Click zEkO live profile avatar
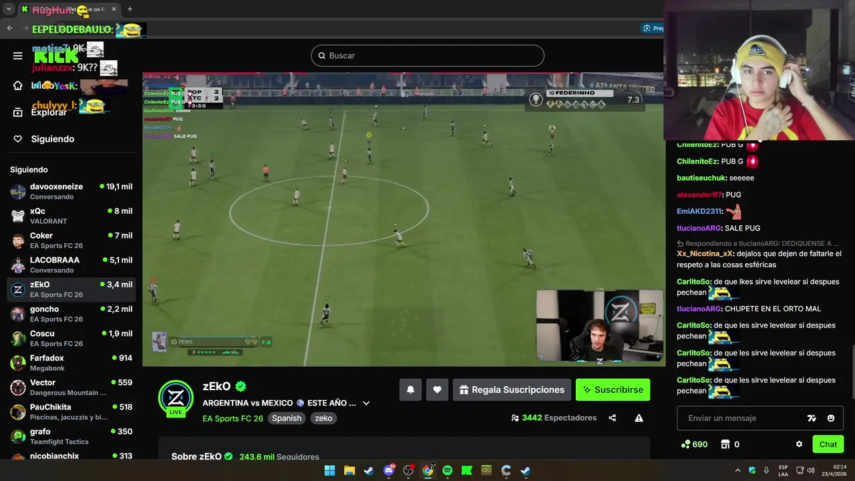 click(176, 399)
